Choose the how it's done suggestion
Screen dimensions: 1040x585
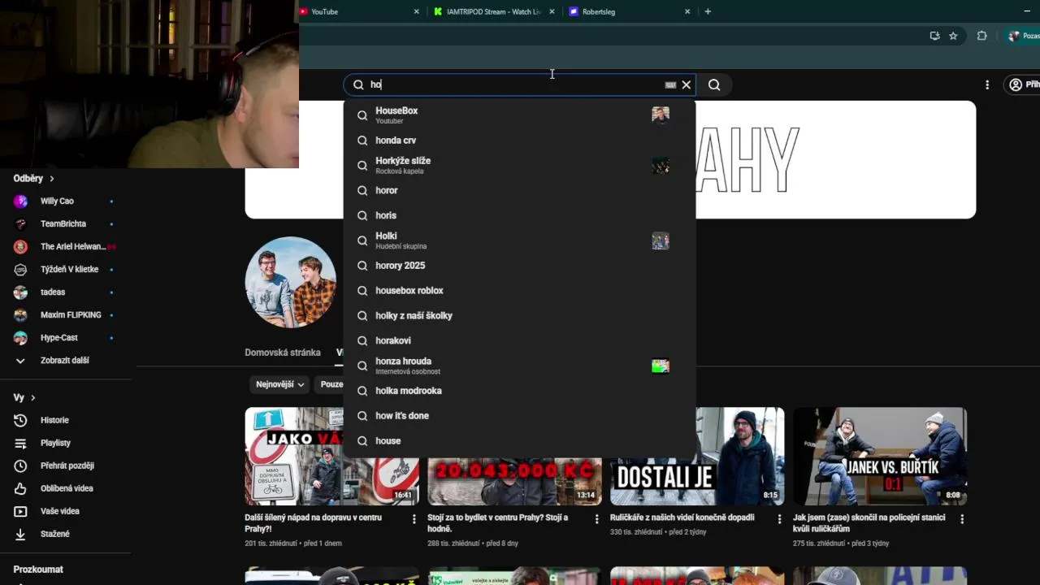(x=519, y=416)
